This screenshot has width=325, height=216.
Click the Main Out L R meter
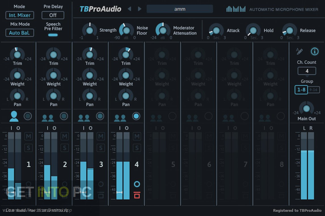(x=308, y=166)
